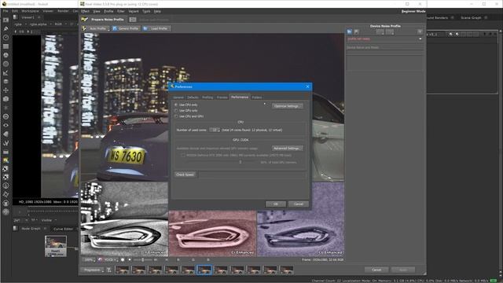Screen dimensions: 503x283
Task: Click the Nuke viewer timeline slider
Action: 53,211
